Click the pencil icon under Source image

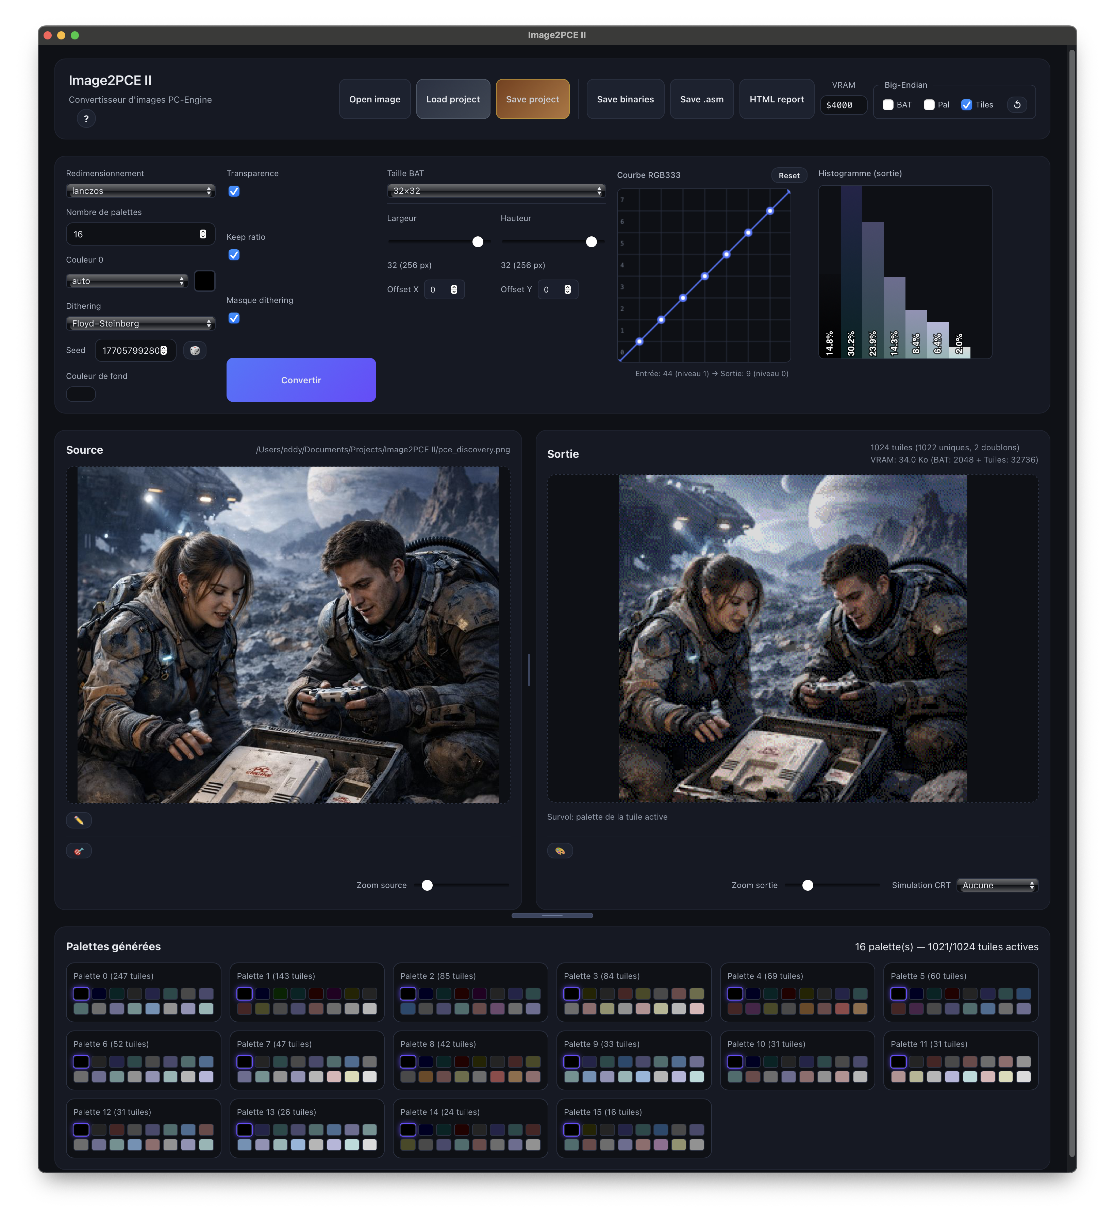point(79,820)
